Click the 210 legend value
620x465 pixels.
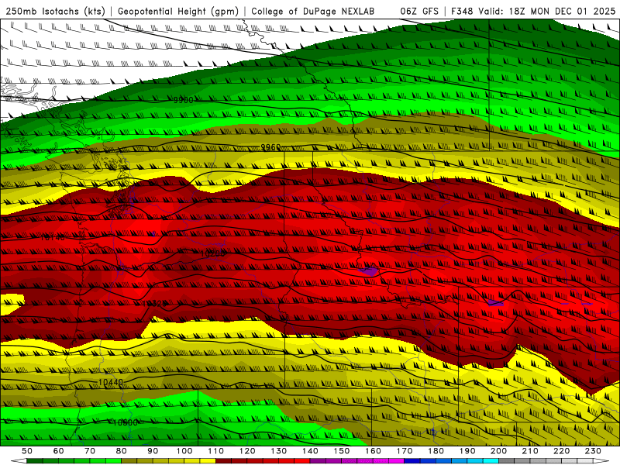click(530, 451)
